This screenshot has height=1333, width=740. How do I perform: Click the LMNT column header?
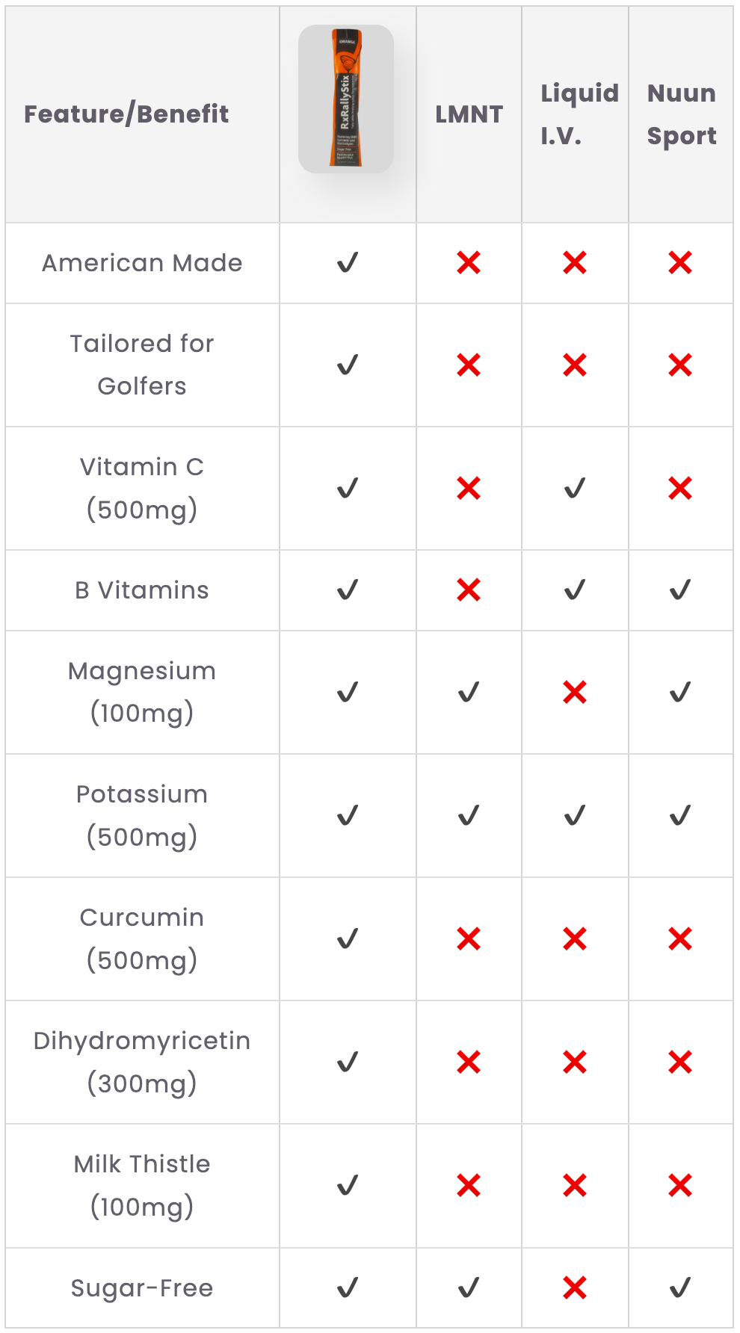coord(469,114)
